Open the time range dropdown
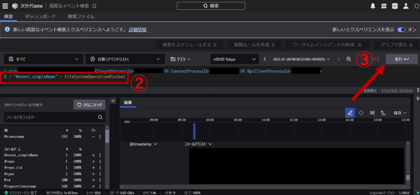The height and width of the screenshot is (195, 420). click(301, 59)
